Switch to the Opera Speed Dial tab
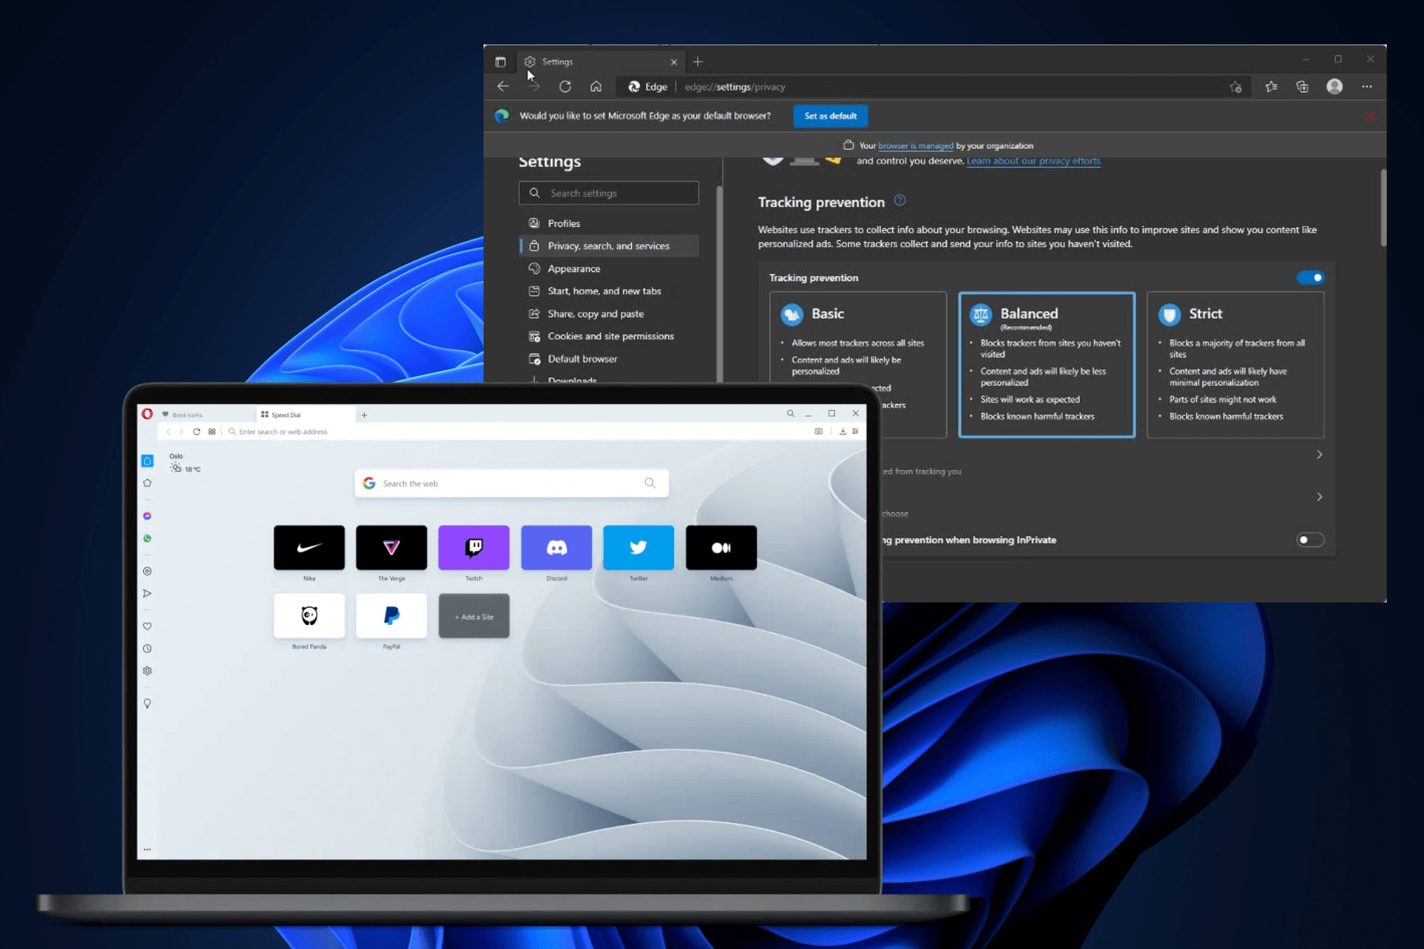The height and width of the screenshot is (949, 1424). [306, 414]
